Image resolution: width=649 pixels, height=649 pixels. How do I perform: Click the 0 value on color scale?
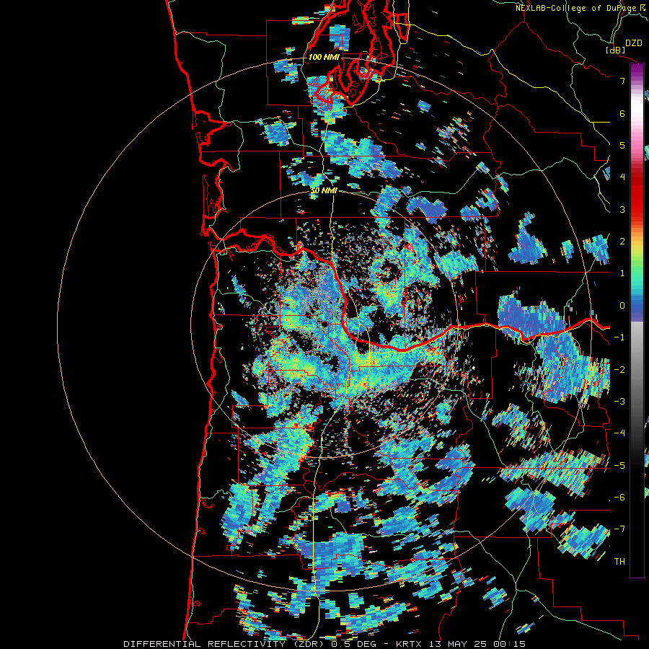(622, 306)
